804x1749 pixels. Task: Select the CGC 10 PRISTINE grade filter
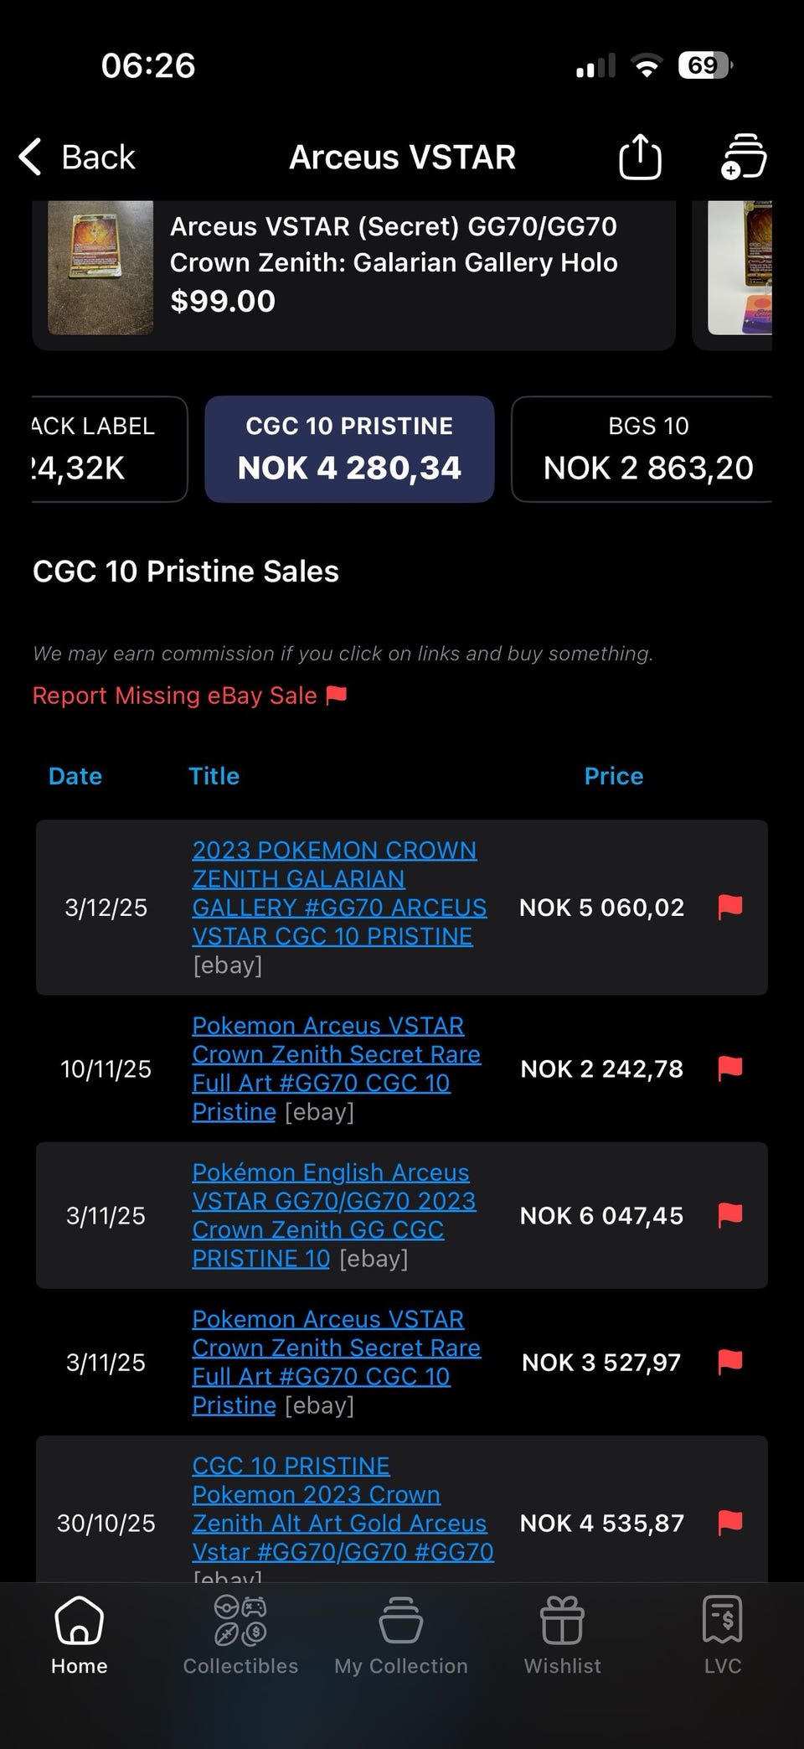[349, 449]
